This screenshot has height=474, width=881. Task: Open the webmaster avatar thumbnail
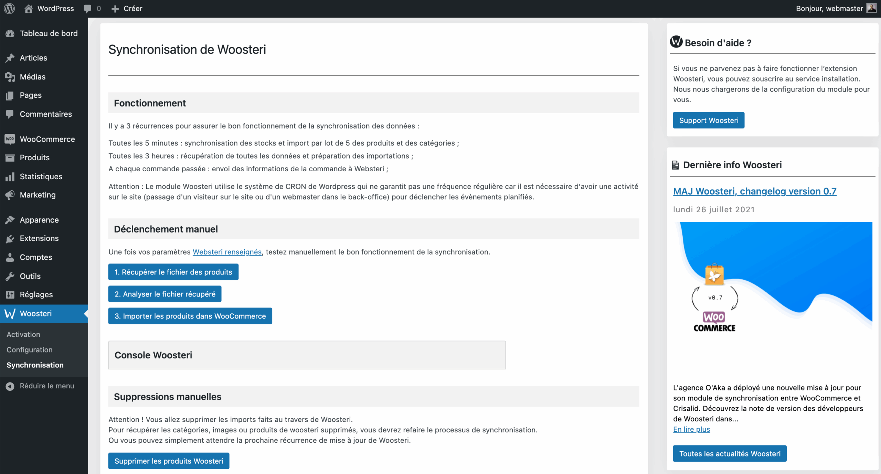pyautogui.click(x=871, y=8)
